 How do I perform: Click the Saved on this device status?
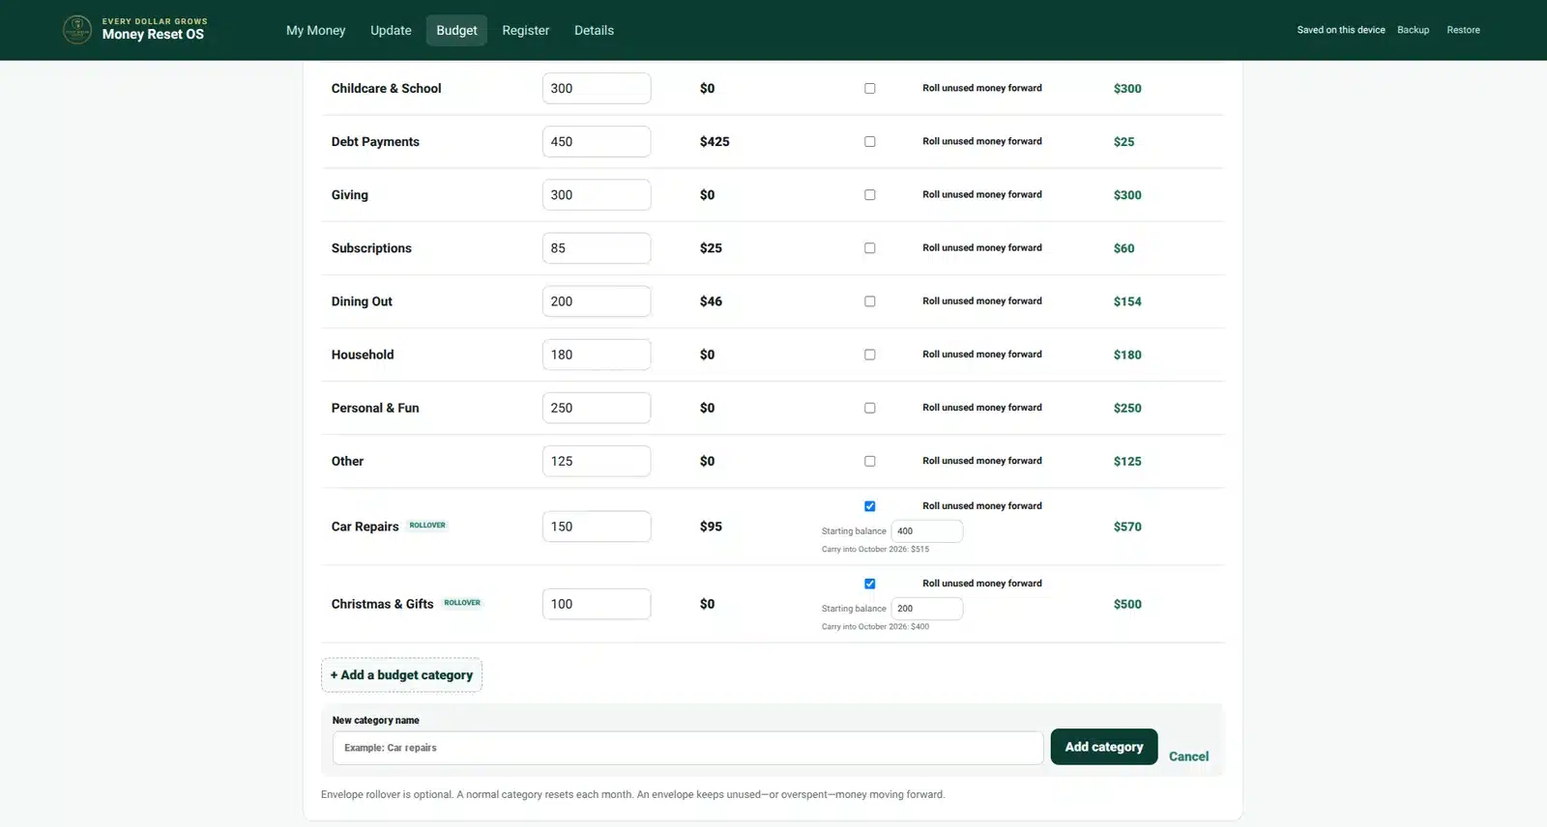(1340, 30)
